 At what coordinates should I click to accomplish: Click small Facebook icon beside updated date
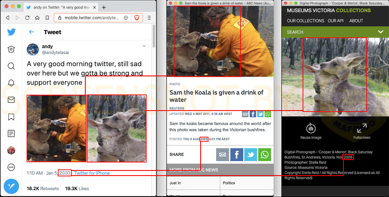point(253,114)
